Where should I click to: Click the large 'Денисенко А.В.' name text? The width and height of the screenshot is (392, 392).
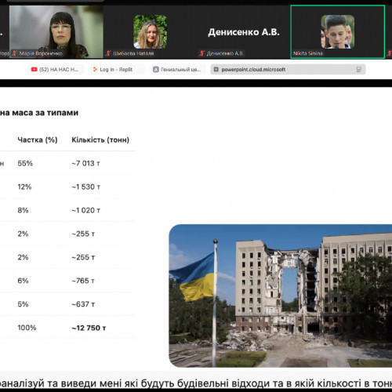pyautogui.click(x=244, y=32)
